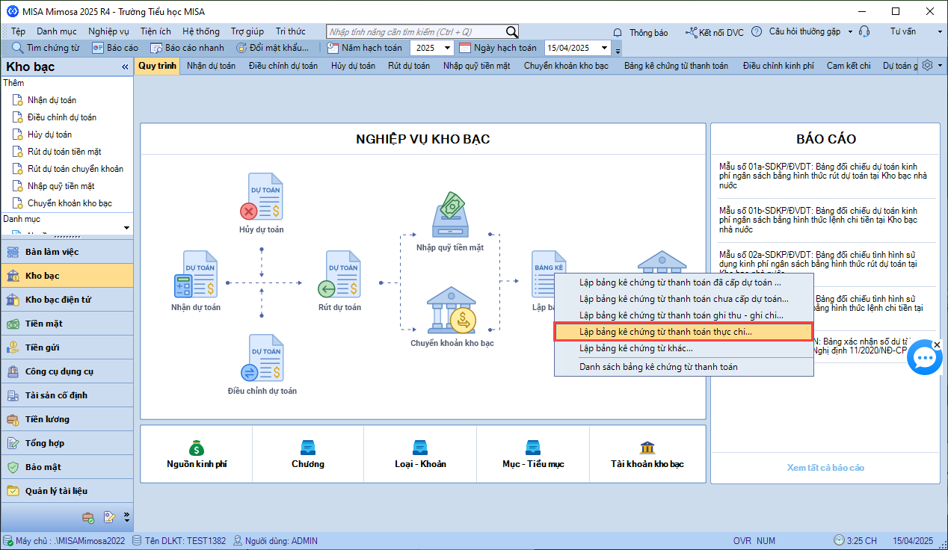Expand the Tư vấn dropdown arrow

click(x=940, y=31)
